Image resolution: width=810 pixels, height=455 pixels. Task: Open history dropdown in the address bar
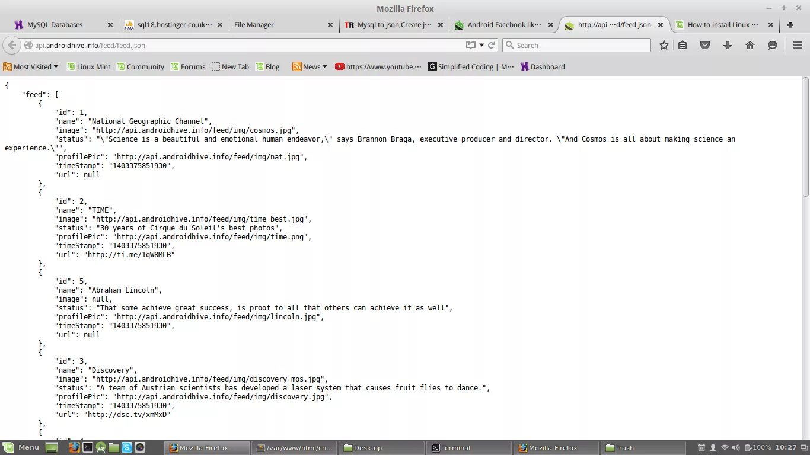(481, 45)
